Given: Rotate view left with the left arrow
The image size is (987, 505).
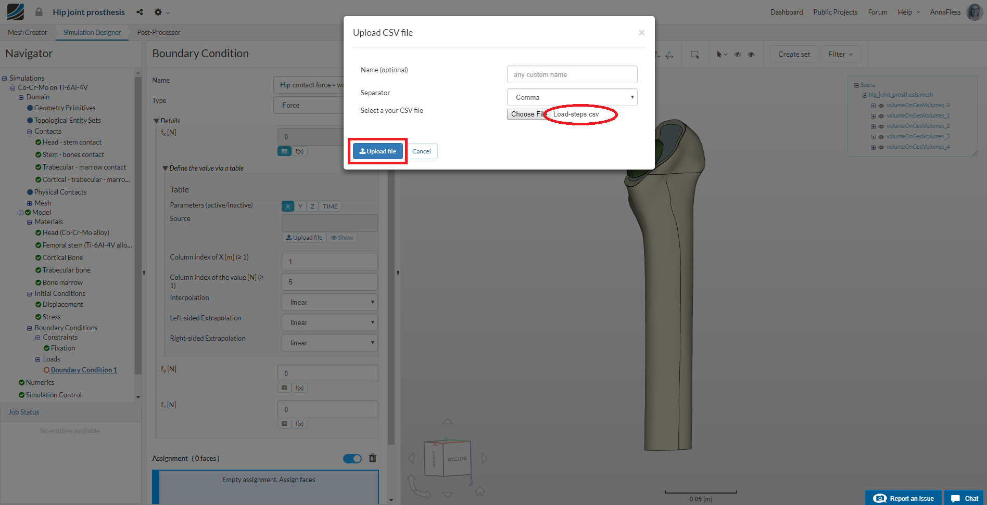Looking at the screenshot, I should pos(411,458).
